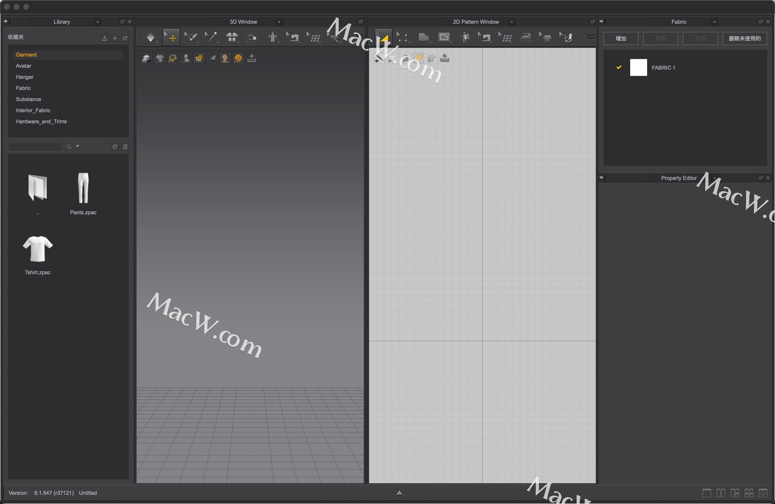The height and width of the screenshot is (504, 775).
Task: Select the Segment Sewing tool in 3D toolbar
Action: 293,37
